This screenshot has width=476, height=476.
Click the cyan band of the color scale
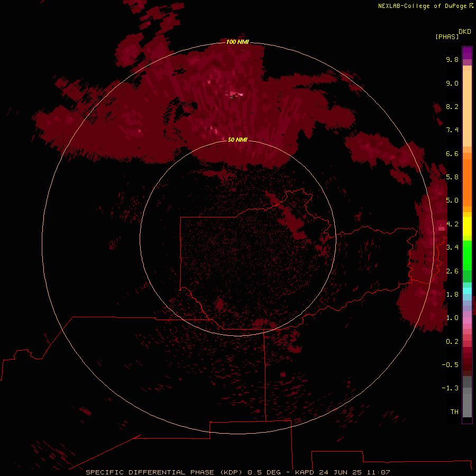(467, 290)
